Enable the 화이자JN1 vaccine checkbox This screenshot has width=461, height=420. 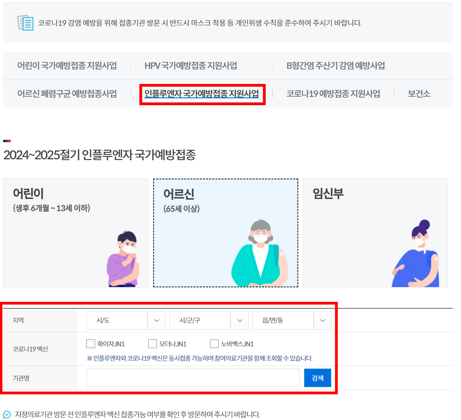click(x=91, y=344)
